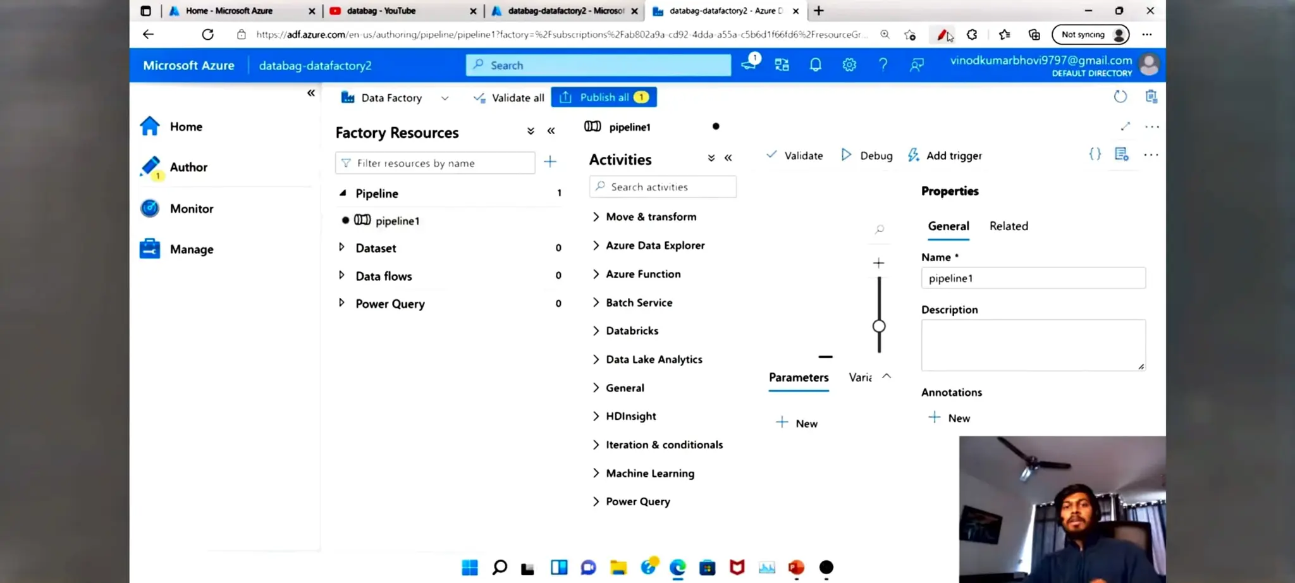Screen dimensions: 1295x583
Task: Go back in the browser
Action: [148, 34]
